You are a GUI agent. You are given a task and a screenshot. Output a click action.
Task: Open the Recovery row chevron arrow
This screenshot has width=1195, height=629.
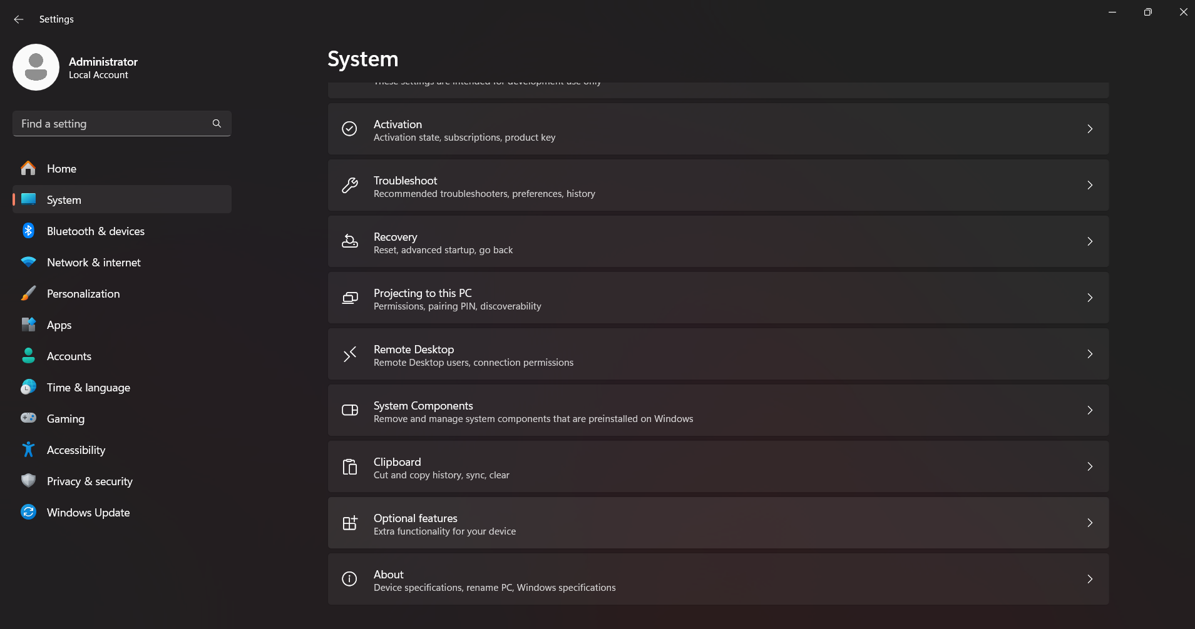click(x=1089, y=241)
